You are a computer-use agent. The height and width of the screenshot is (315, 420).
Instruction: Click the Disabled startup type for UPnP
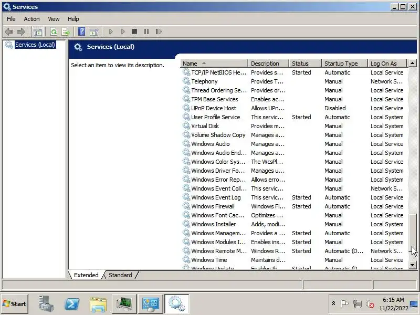click(335, 108)
